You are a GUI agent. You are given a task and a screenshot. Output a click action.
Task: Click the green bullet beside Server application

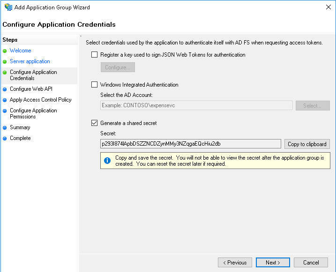[x=5, y=62]
